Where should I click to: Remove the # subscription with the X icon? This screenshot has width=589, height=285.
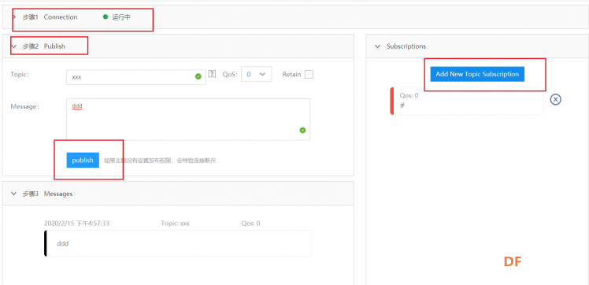pos(556,99)
